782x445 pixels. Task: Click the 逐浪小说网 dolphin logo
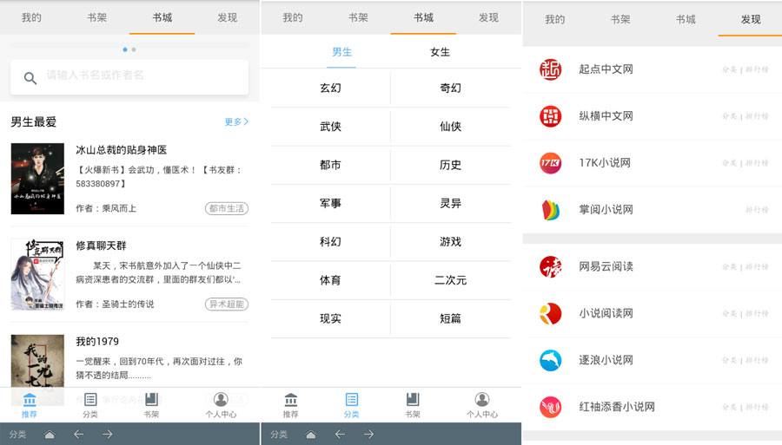(551, 360)
